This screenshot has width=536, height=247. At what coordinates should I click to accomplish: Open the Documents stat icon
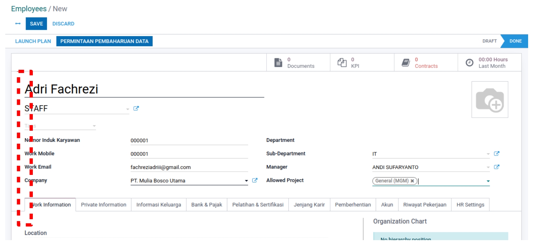tap(278, 63)
